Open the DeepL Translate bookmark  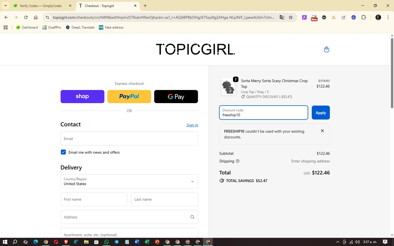point(80,27)
